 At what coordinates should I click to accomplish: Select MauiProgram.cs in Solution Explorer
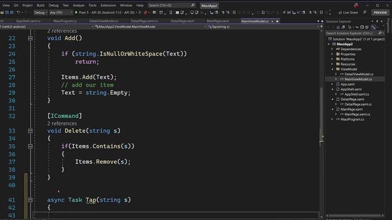tap(352, 119)
